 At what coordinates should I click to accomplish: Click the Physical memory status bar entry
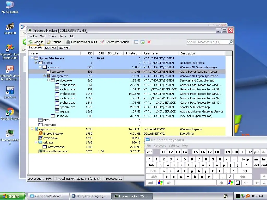[78, 179]
